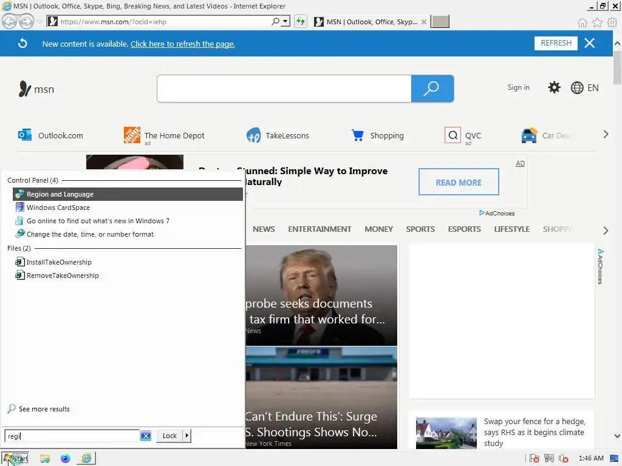Expand more categories with the right chevron
The width and height of the screenshot is (622, 466).
click(606, 230)
